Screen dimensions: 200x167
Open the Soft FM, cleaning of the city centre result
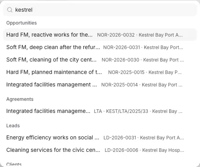click(100, 60)
